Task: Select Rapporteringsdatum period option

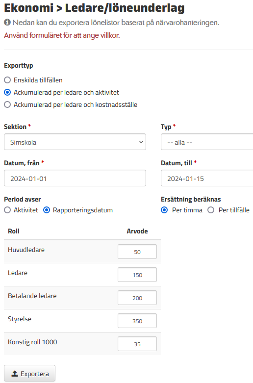Action: pos(47,210)
